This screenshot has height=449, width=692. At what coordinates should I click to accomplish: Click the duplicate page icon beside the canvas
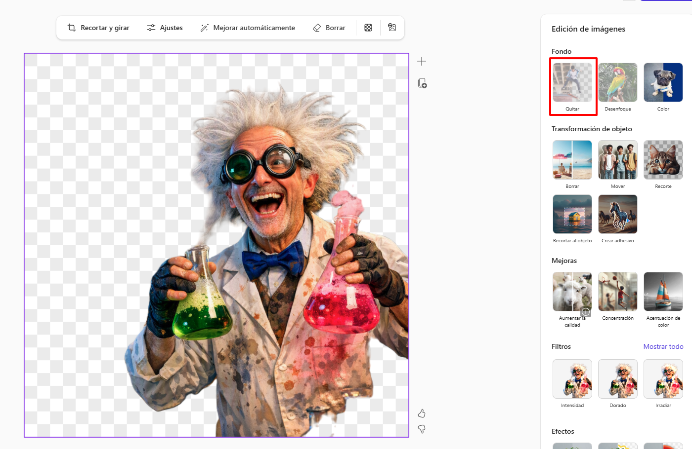coord(422,83)
